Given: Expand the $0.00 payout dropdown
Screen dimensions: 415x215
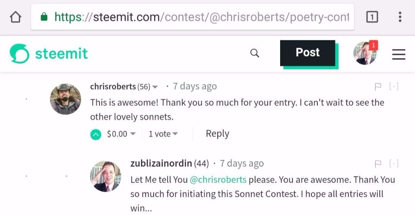Looking at the screenshot, I should (x=133, y=134).
